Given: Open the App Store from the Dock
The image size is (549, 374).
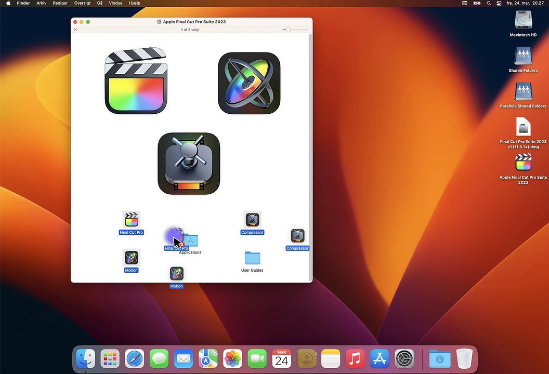Looking at the screenshot, I should point(380,358).
